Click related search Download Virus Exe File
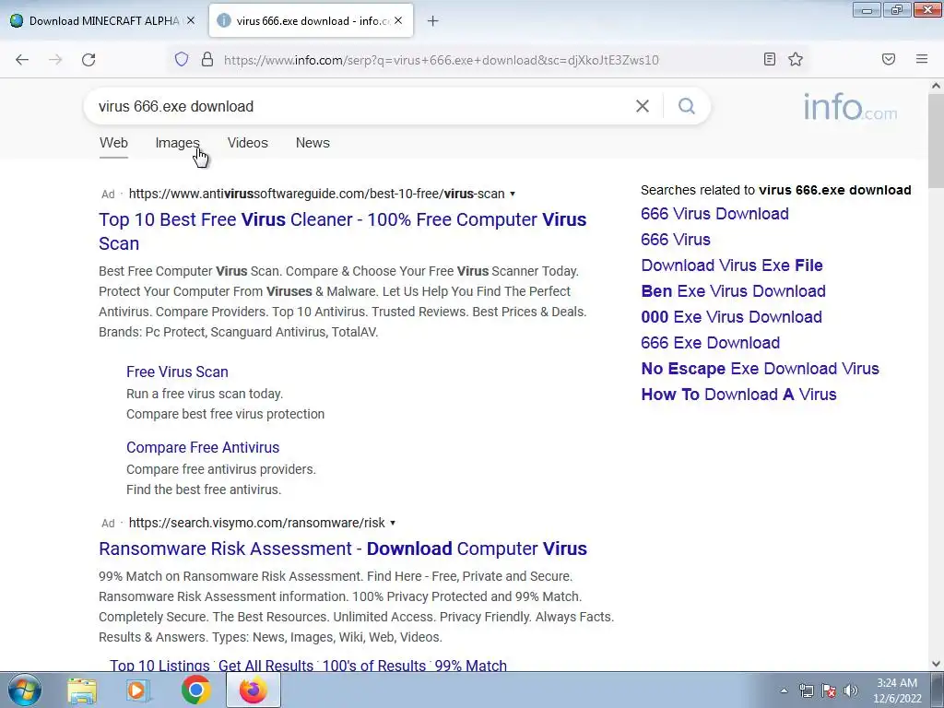944x708 pixels. click(x=731, y=265)
